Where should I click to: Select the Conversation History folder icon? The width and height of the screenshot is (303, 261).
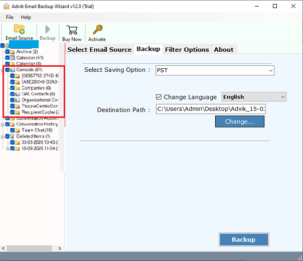click(x=12, y=124)
